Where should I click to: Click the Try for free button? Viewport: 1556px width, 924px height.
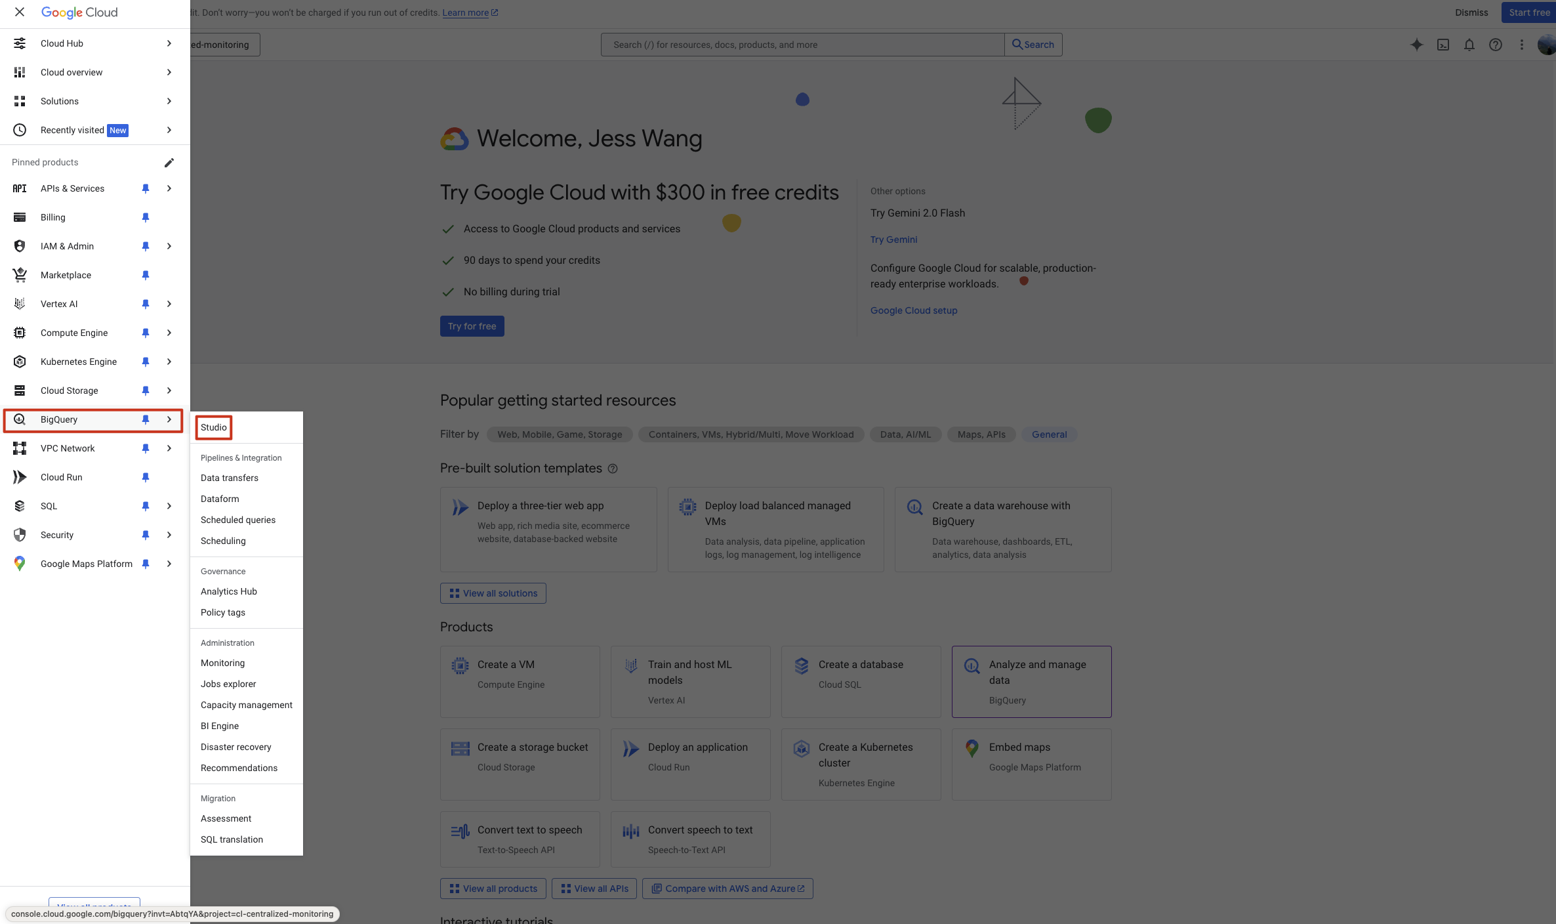tap(472, 326)
